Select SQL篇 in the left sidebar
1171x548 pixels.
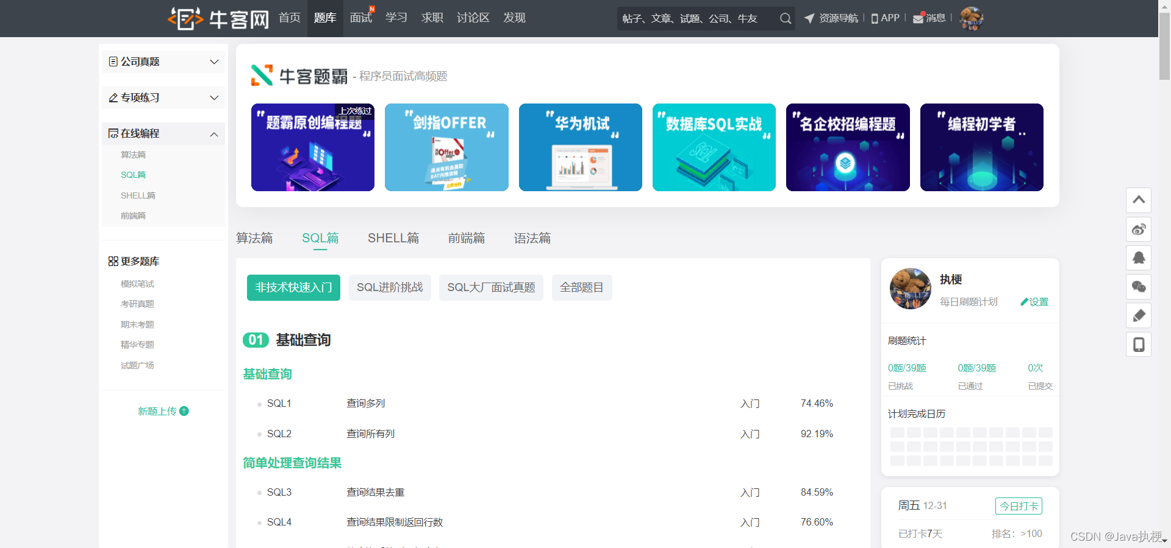(x=133, y=175)
